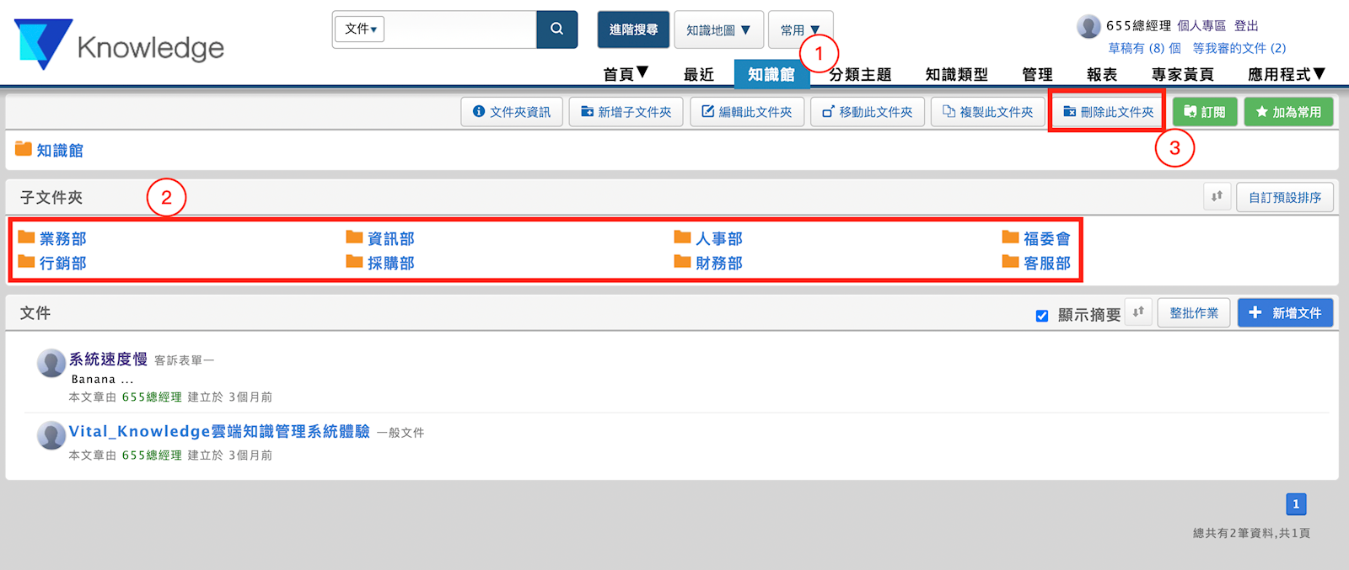This screenshot has height=570, width=1349.
Task: Click 複製此文件夾 copy folder button
Action: (x=987, y=112)
